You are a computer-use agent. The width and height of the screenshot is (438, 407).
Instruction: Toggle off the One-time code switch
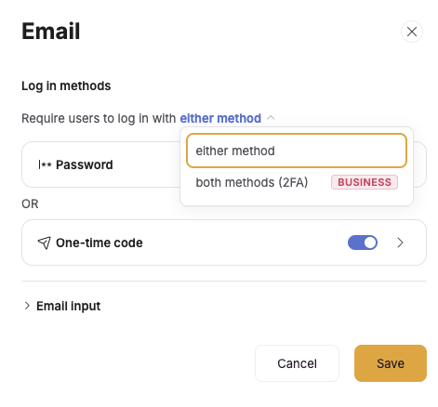(363, 243)
